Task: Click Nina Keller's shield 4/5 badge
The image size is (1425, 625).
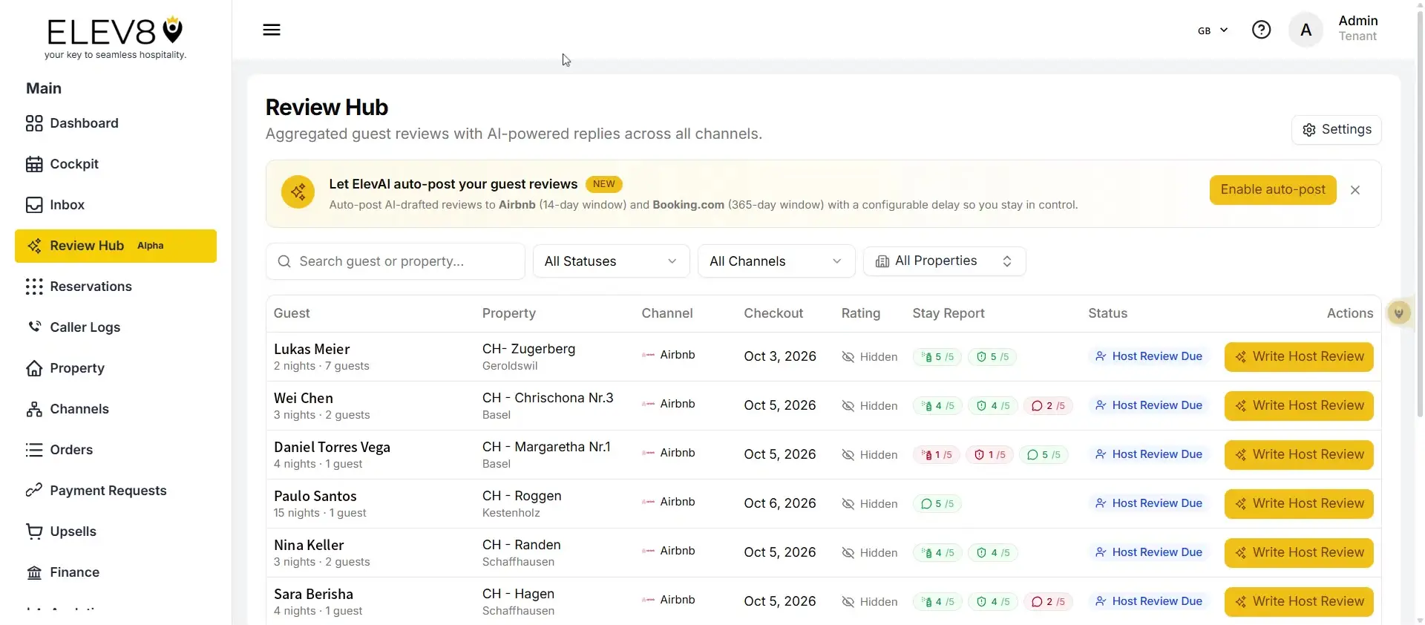Action: tap(993, 553)
